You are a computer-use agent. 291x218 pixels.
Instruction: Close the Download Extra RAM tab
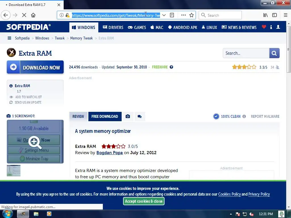click(x=59, y=5)
